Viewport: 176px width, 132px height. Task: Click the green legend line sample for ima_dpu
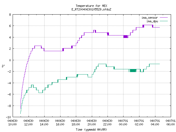[x=164, y=21]
